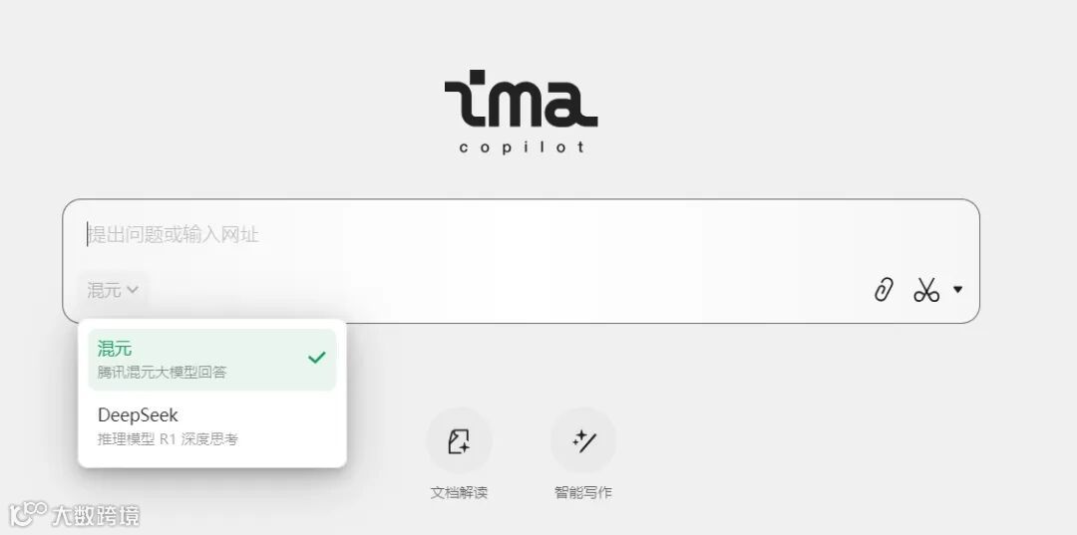1077x535 pixels.
Task: Collapse the 混元 model selector dropdown
Action: click(113, 290)
